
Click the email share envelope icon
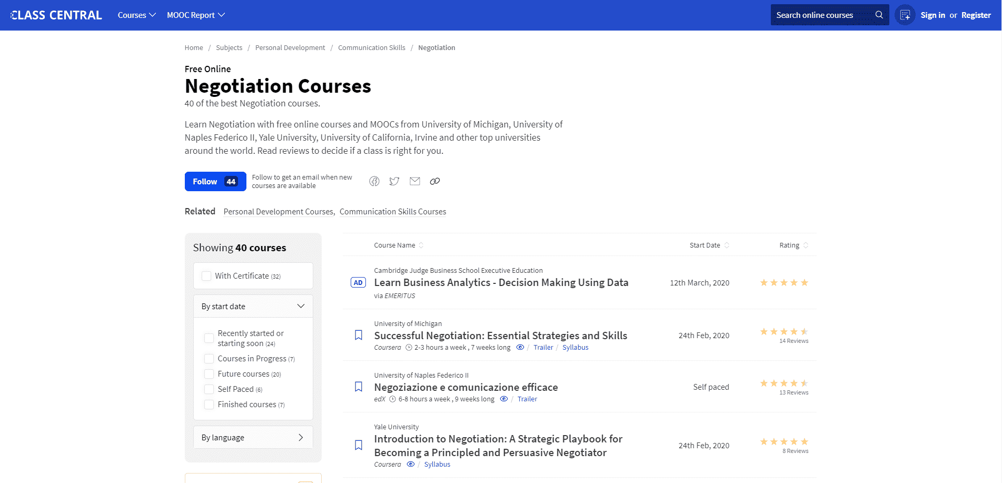click(415, 181)
